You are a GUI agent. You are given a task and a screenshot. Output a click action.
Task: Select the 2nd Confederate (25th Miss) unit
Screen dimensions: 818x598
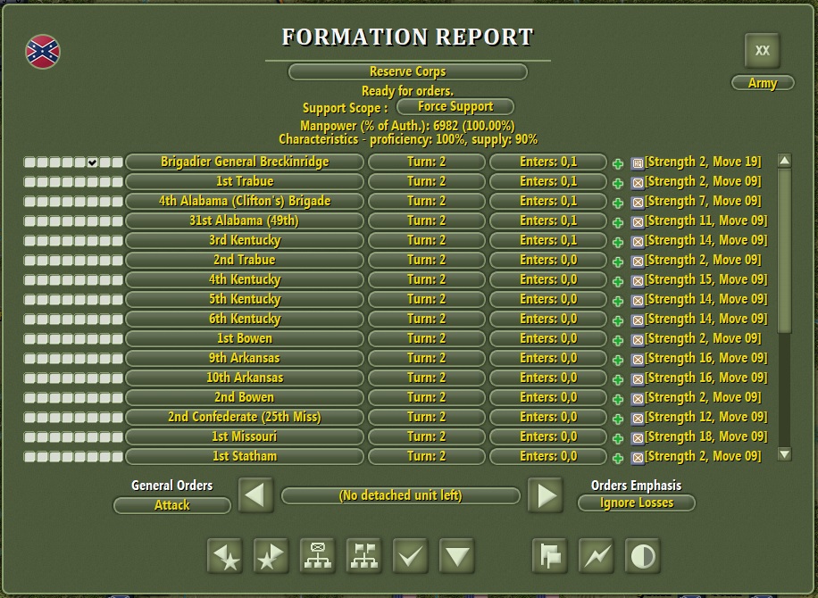245,417
